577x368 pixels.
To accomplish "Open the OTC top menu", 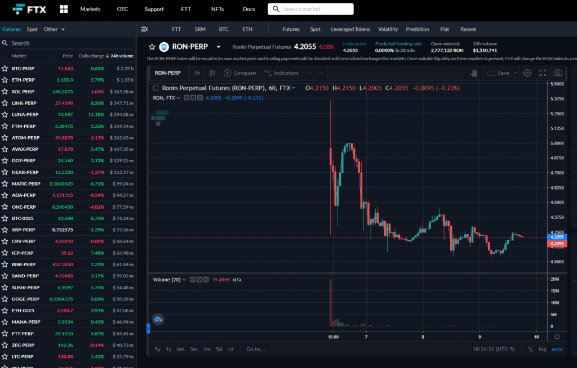I will coord(122,9).
